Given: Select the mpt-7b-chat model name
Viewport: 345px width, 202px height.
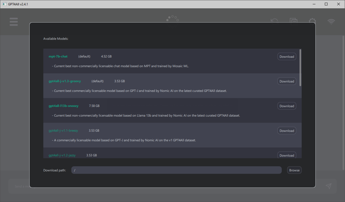Looking at the screenshot, I should tap(58, 56).
